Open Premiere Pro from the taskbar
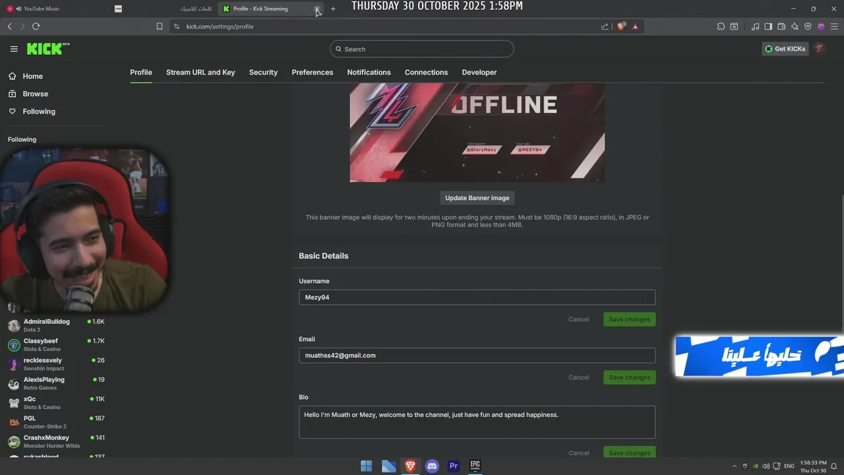The image size is (844, 475). (454, 466)
